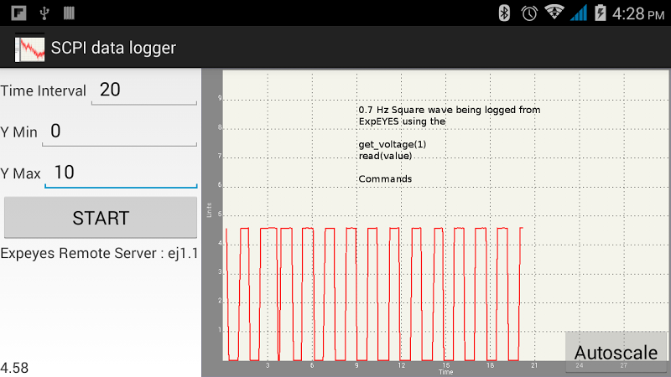671x377 pixels.
Task: Tap the red square wave trace
Action: [374, 294]
